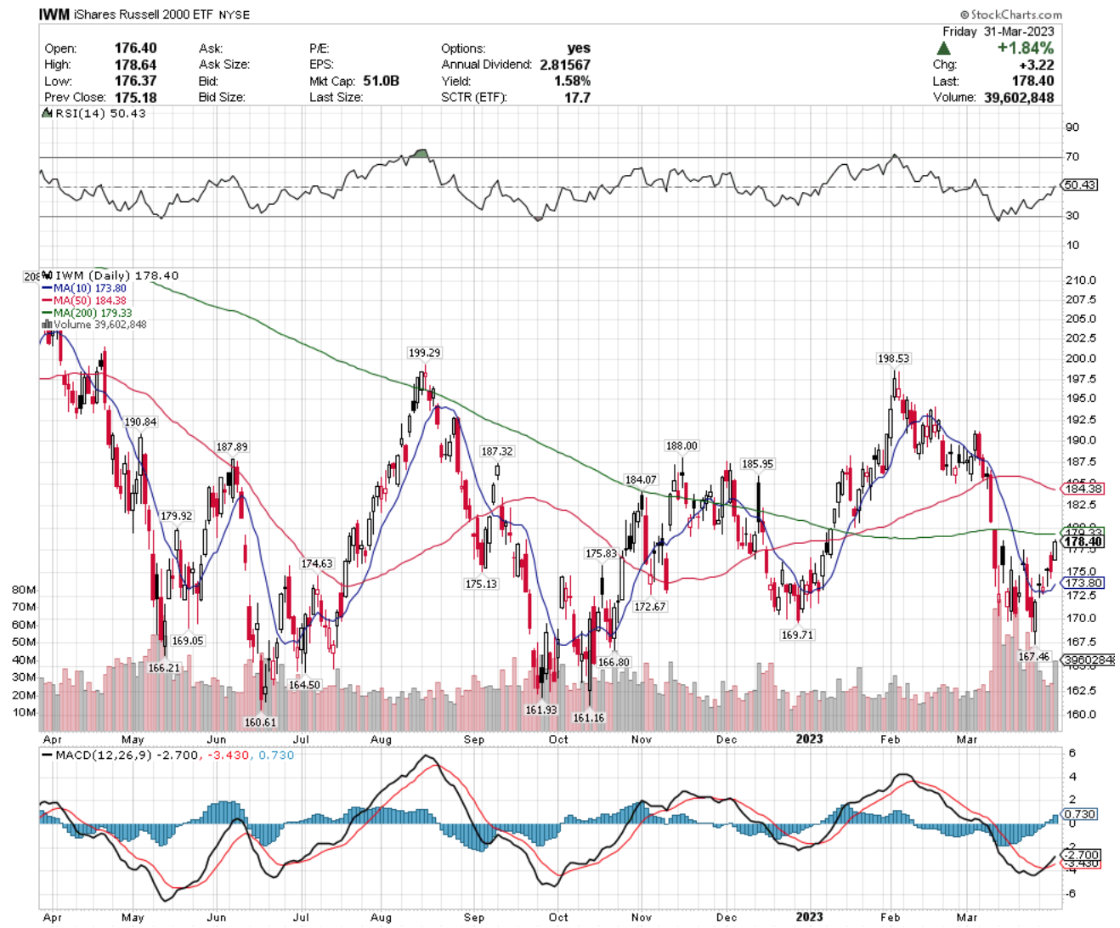Click the Annual Dividend value 2.81567
The height and width of the screenshot is (928, 1120).
pyautogui.click(x=565, y=65)
